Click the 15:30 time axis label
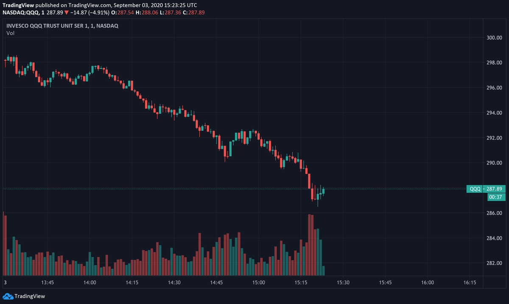Image resolution: width=509 pixels, height=304 pixels. tap(343, 282)
